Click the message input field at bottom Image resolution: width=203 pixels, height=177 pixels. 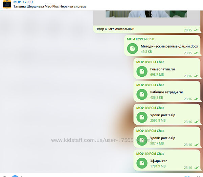(101, 176)
